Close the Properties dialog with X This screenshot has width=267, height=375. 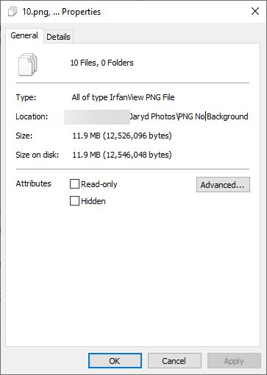[255, 11]
